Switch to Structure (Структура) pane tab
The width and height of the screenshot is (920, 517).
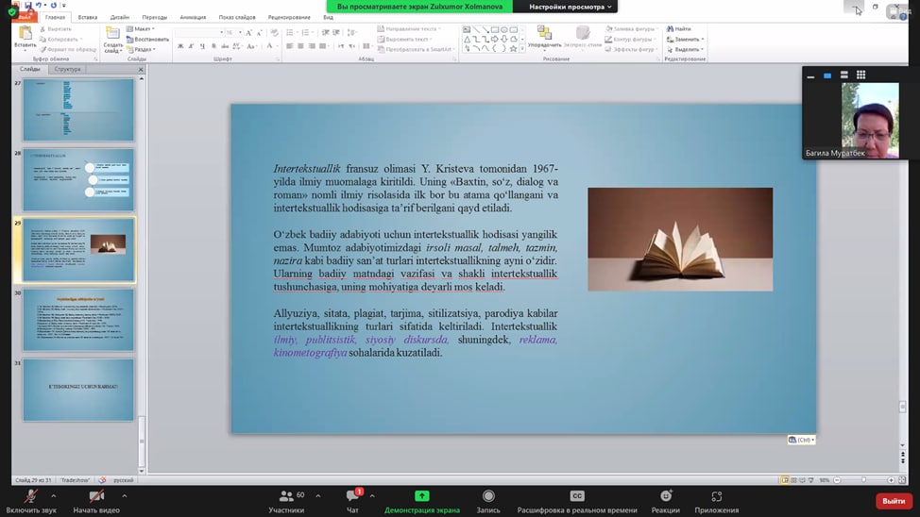coord(67,69)
